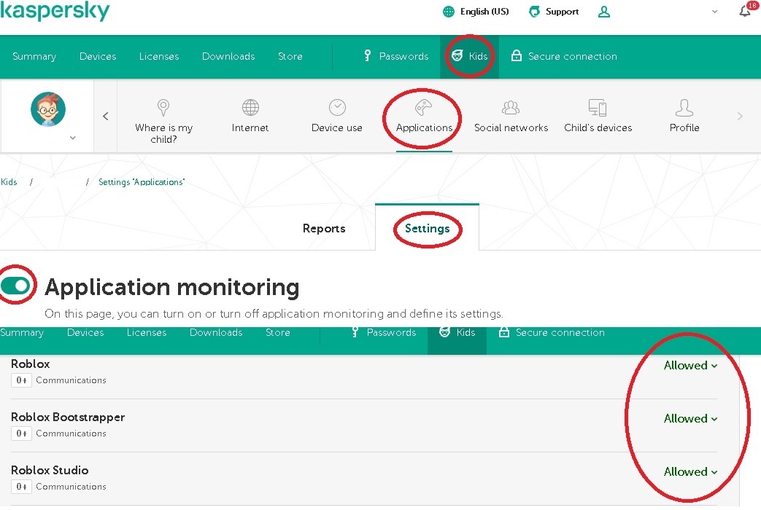Screen dimensions: 761x510
Task: Open the Internet globe icon section
Action: click(x=250, y=107)
